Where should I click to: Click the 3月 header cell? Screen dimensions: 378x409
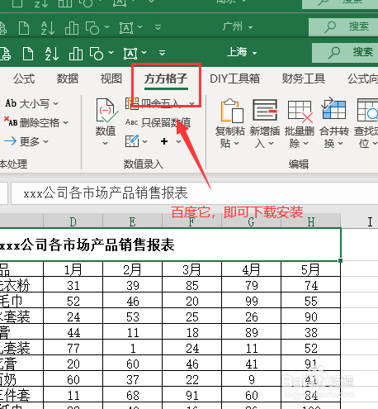(x=191, y=269)
